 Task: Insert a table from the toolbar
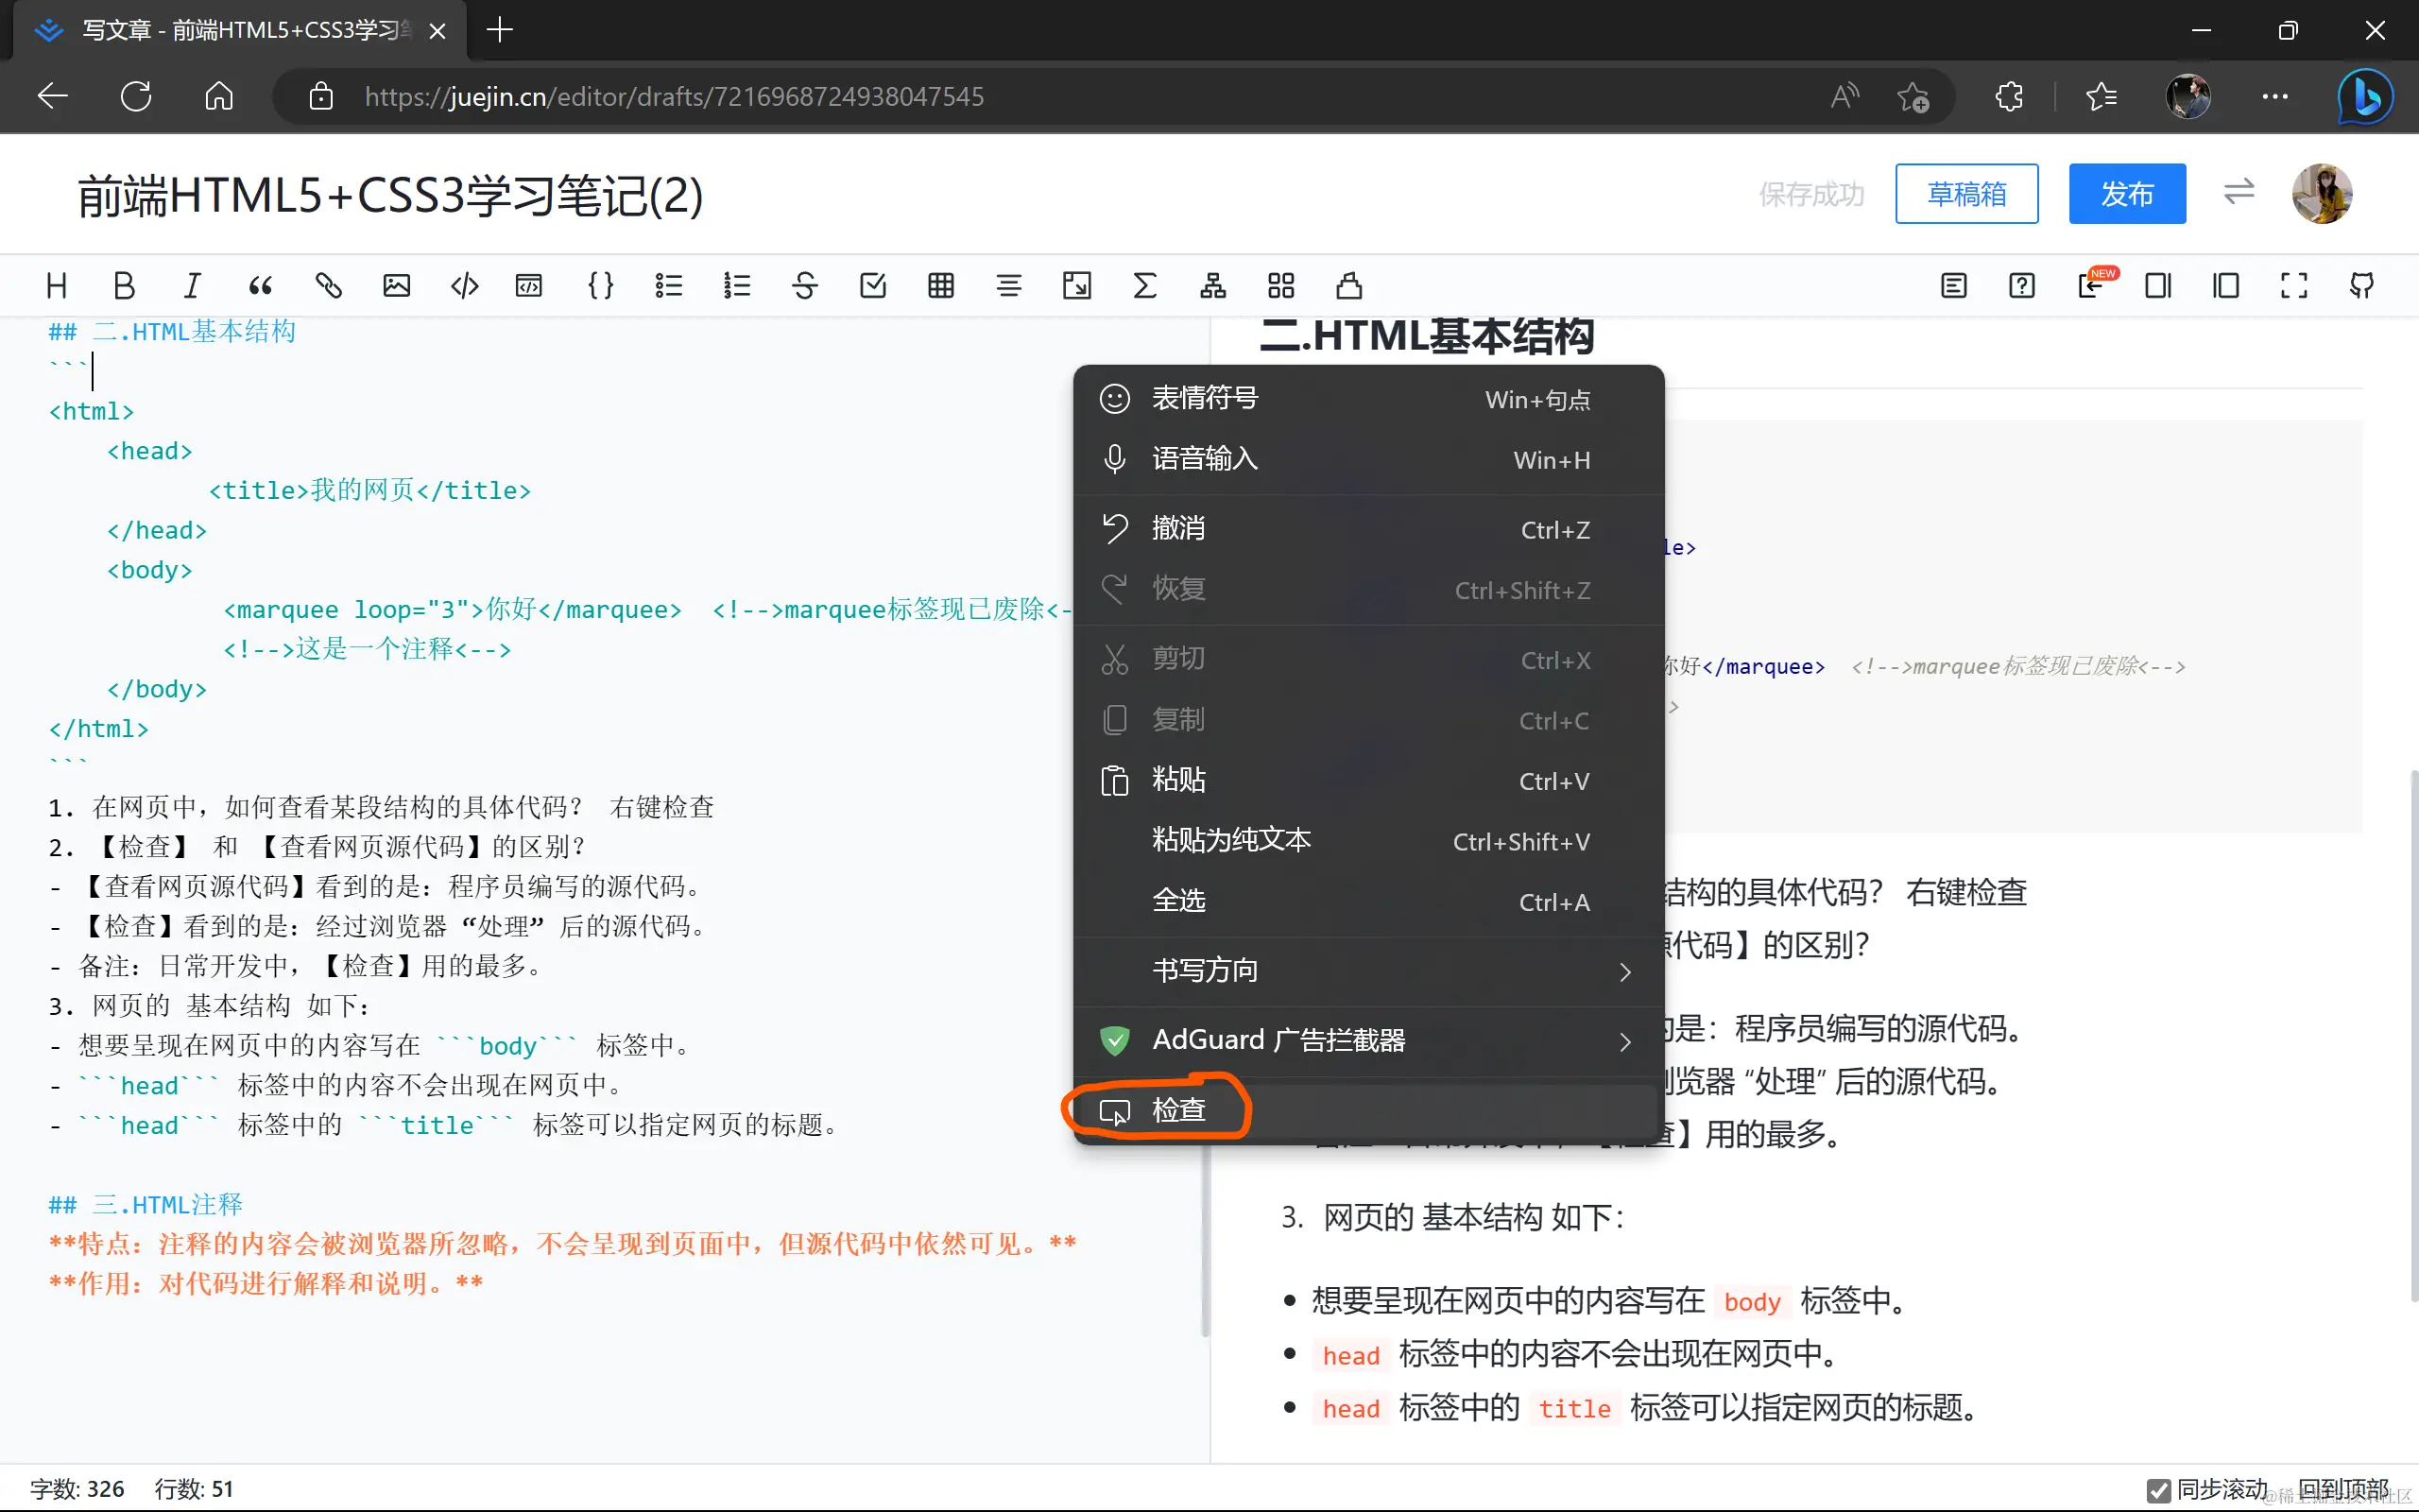point(940,286)
